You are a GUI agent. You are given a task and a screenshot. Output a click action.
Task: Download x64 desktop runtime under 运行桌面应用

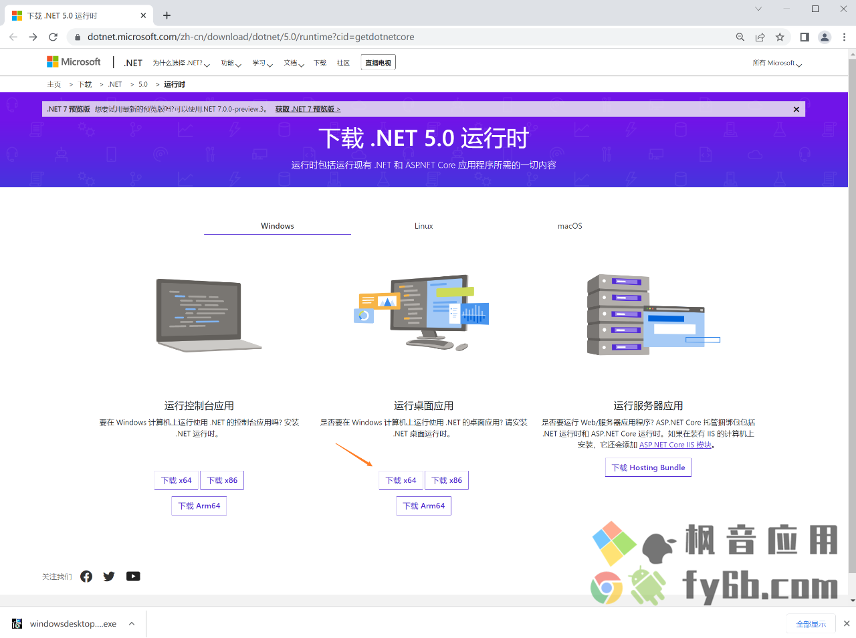(x=401, y=480)
